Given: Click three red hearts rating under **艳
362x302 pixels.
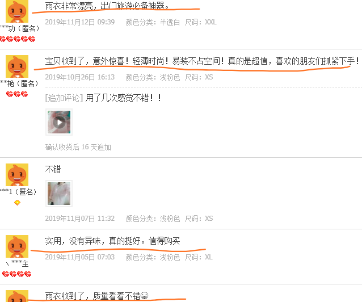Looking at the screenshot, I should coord(17,94).
